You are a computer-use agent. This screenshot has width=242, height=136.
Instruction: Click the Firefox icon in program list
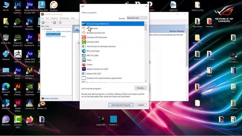(x=84, y=65)
